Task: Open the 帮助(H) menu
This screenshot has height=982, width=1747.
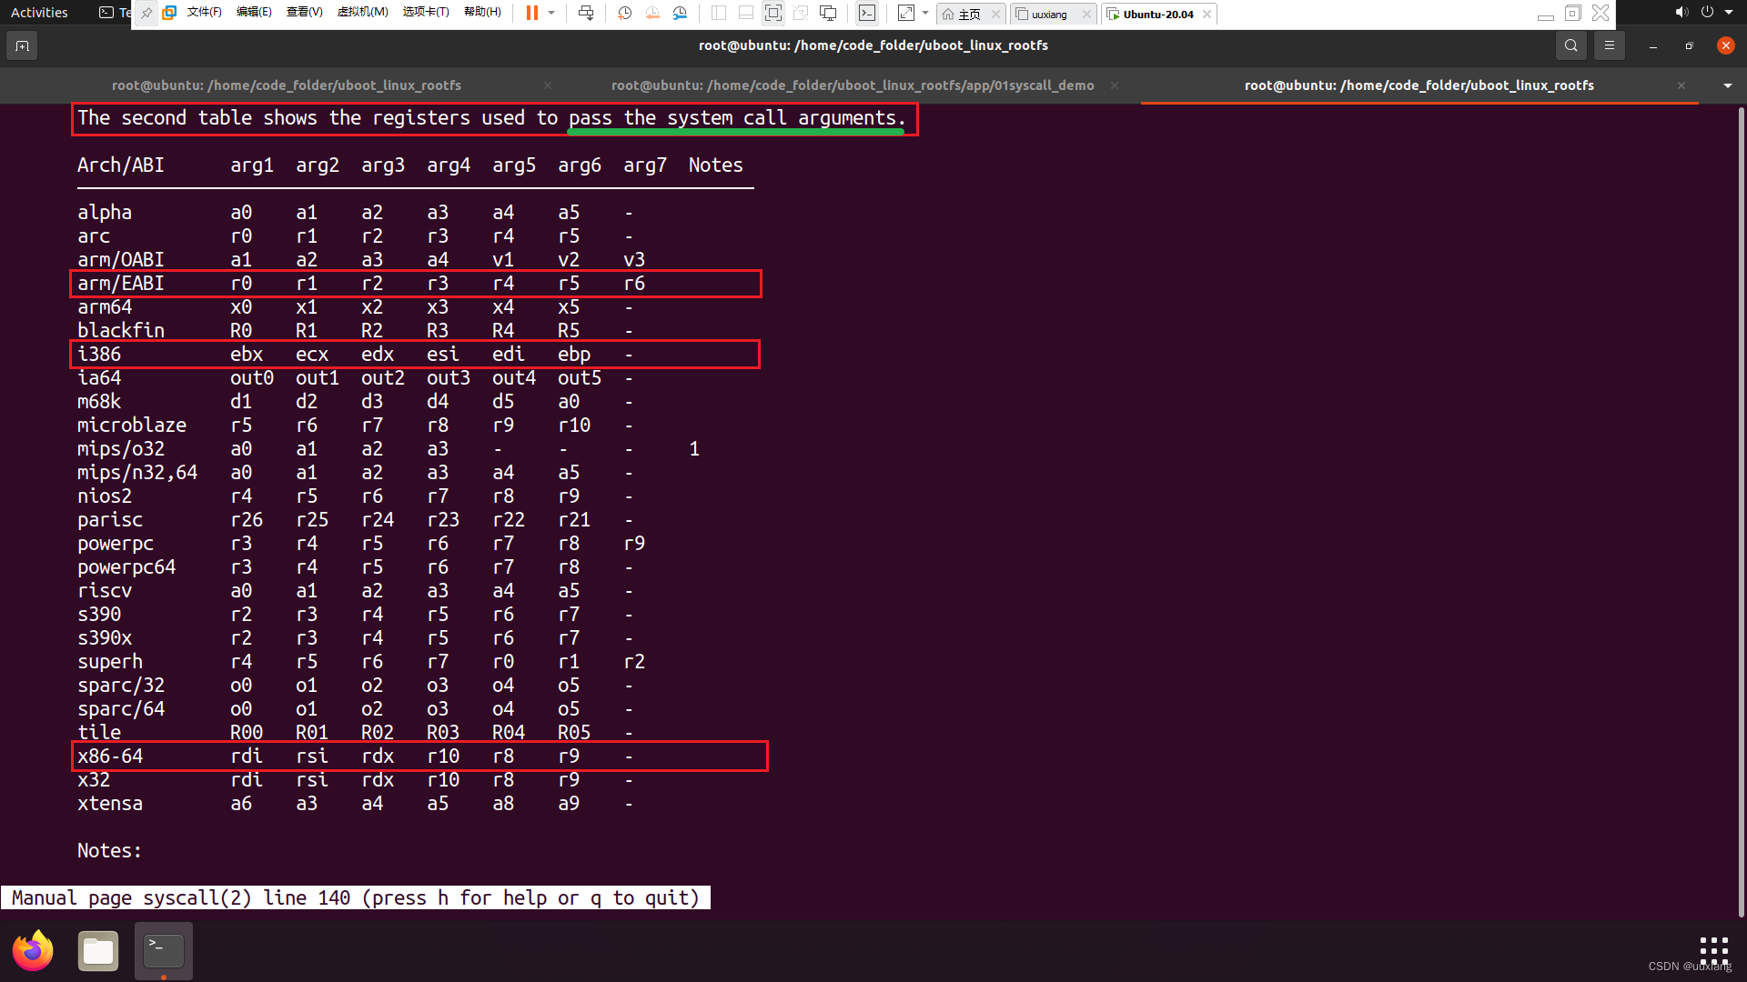Action: (482, 13)
